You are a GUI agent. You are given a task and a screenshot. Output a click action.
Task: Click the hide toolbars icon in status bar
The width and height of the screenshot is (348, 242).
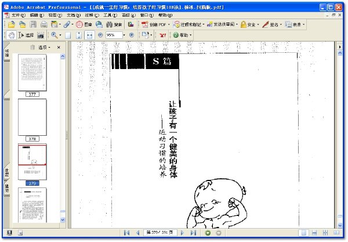point(20,233)
